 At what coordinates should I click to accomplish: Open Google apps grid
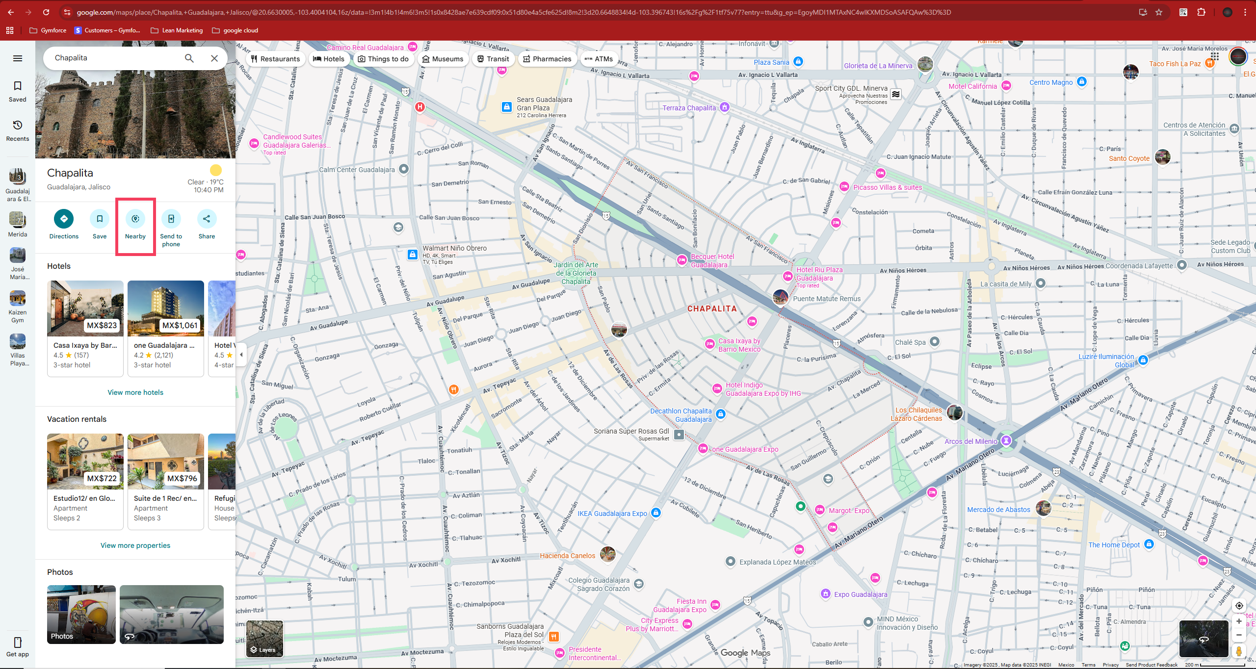coord(1215,56)
